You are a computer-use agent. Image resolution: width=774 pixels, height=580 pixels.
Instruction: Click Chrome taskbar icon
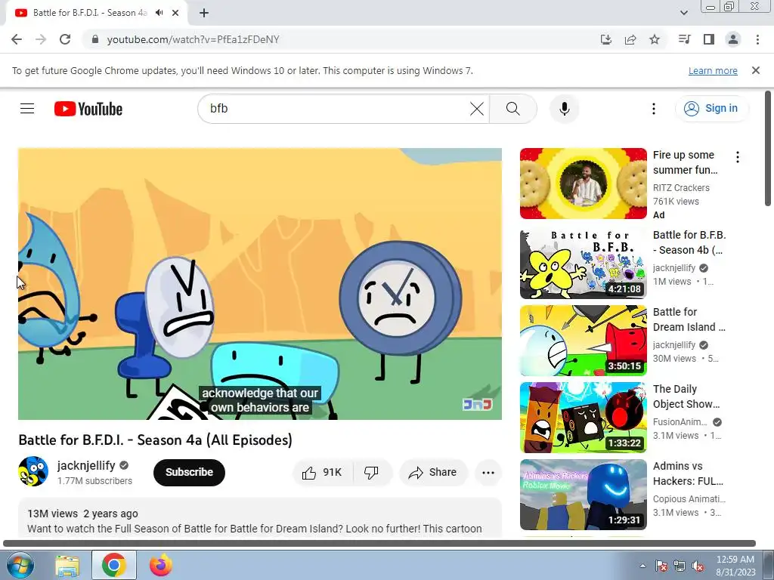(114, 565)
